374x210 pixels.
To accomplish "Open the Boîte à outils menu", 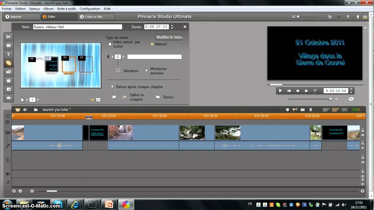I will point(67,9).
